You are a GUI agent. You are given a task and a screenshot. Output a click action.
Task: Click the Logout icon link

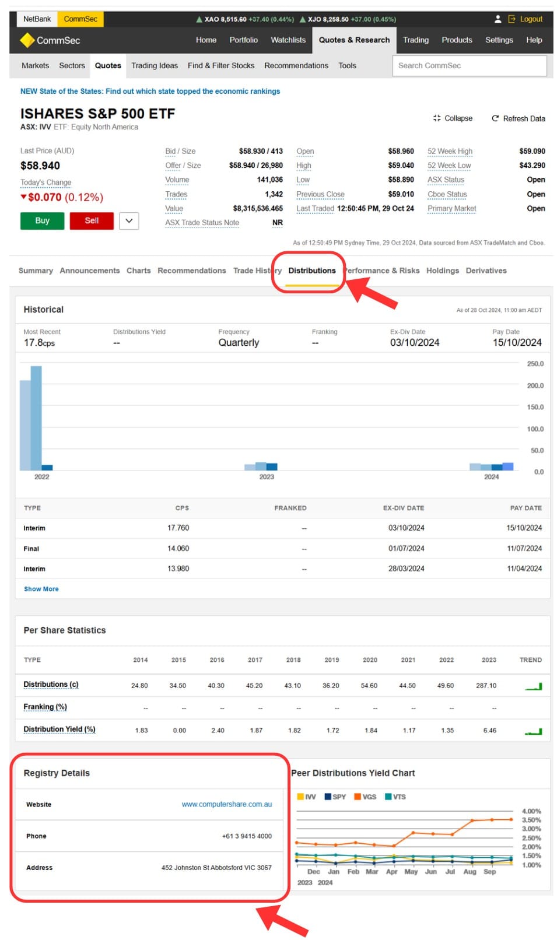[x=512, y=19]
